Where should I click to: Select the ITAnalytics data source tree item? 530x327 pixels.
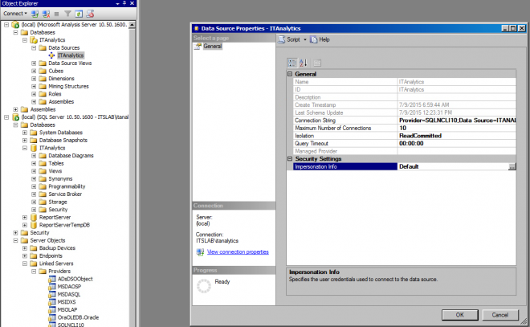(x=71, y=55)
